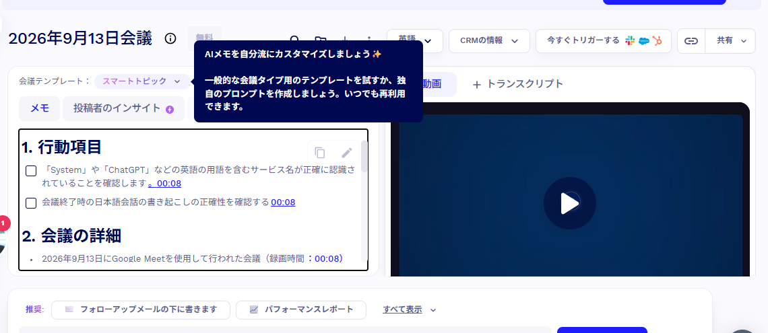Jump to 00:08 in the first action item
The image size is (768, 333).
[x=169, y=184]
